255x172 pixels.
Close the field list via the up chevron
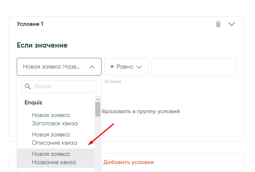click(92, 67)
